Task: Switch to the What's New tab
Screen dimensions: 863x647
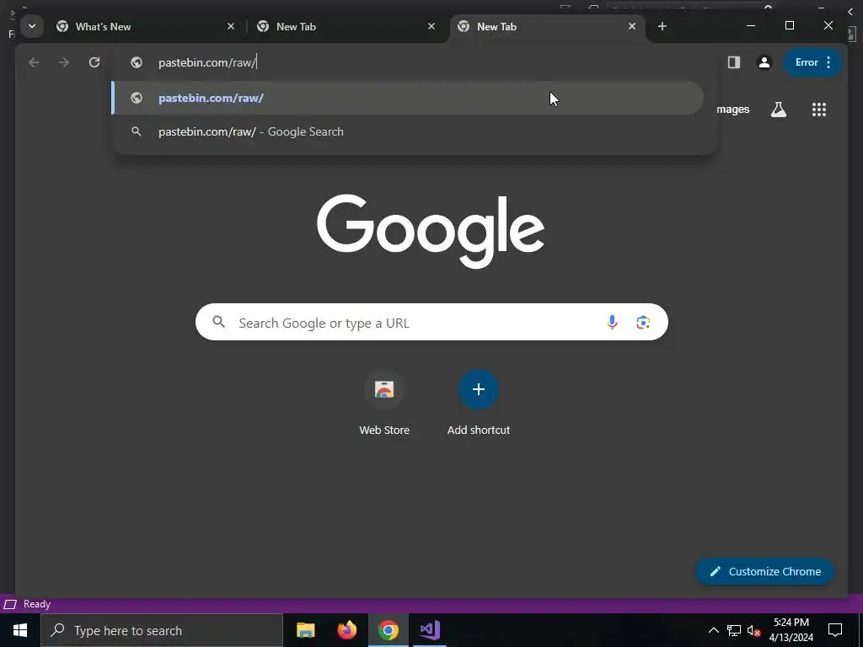Action: pyautogui.click(x=146, y=26)
